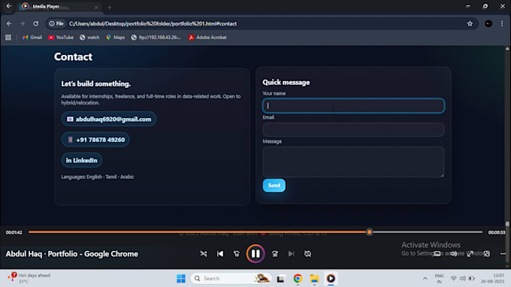Click the battery tray icon
The width and height of the screenshot is (511, 287).
[x=472, y=278]
